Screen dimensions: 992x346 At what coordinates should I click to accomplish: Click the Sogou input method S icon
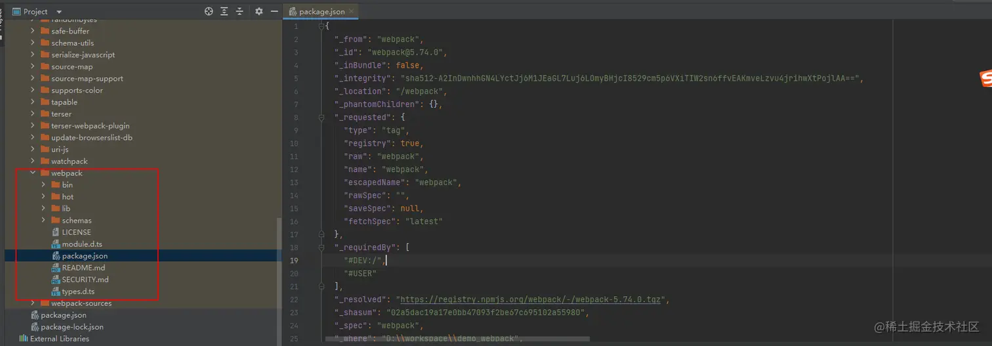tap(985, 79)
